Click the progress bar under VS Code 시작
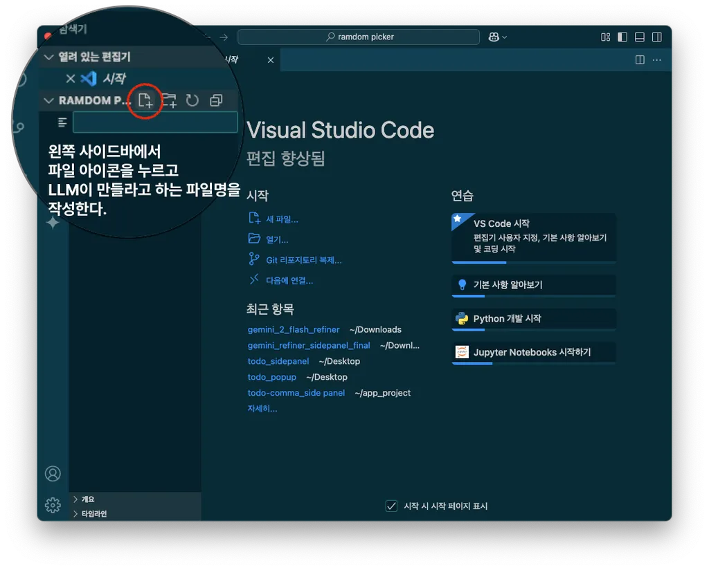Viewport: 709px width, 570px height. [534, 262]
